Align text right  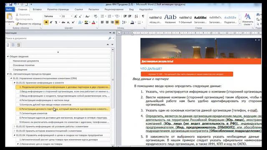[112, 22]
